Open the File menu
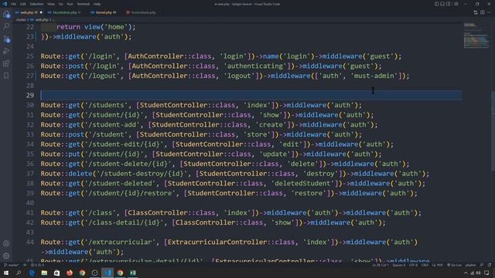 [x=14, y=4]
